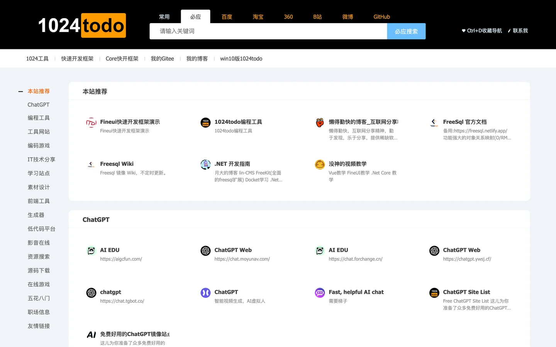Select IT技术分享 in the sidebar

coord(41,160)
